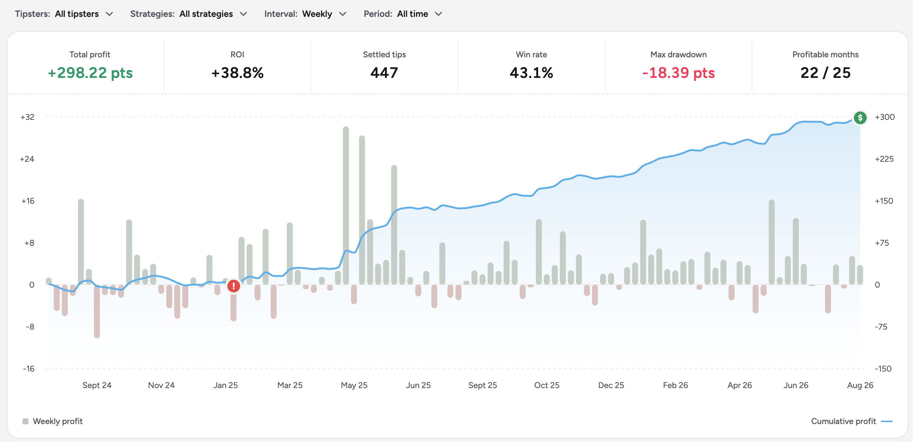Click the "Profitable months" label
Screen dimensions: 913x442
coord(825,54)
